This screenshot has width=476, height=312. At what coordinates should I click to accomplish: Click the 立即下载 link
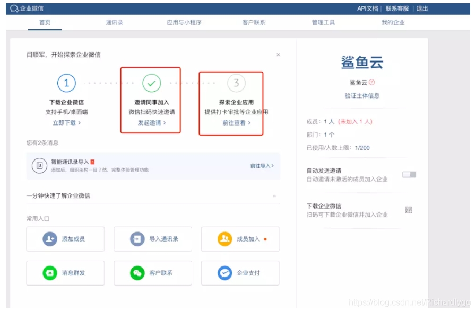pyautogui.click(x=66, y=123)
